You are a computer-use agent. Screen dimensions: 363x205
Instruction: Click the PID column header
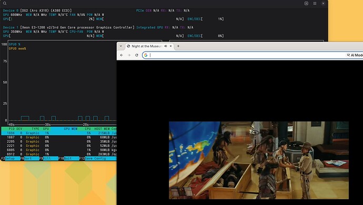click(x=12, y=129)
